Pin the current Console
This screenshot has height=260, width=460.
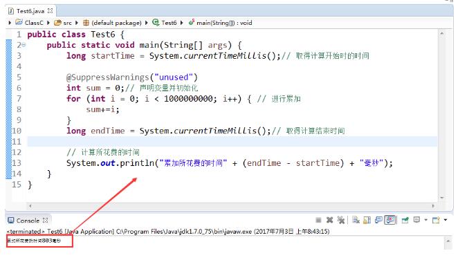point(405,220)
